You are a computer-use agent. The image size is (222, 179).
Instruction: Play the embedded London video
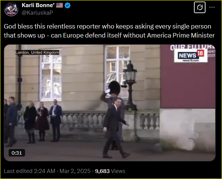[110, 103]
